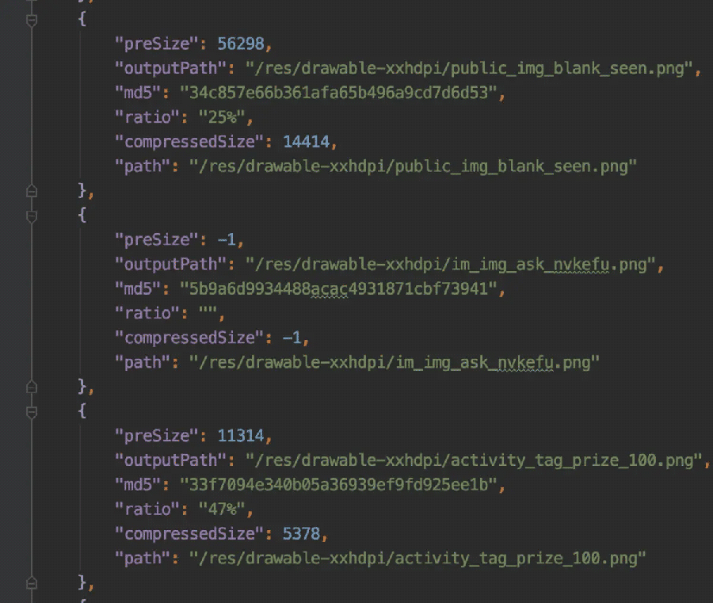Collapse the block containing preSize 11314

[32, 413]
